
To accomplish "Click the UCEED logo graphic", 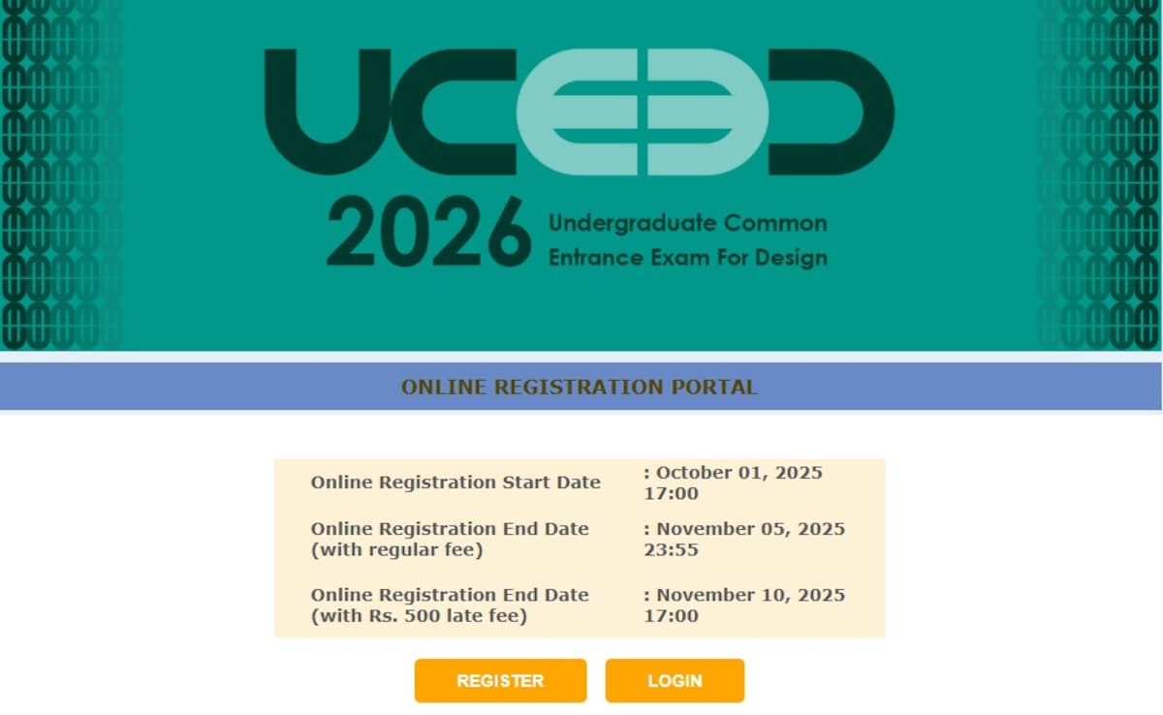I will (x=581, y=111).
